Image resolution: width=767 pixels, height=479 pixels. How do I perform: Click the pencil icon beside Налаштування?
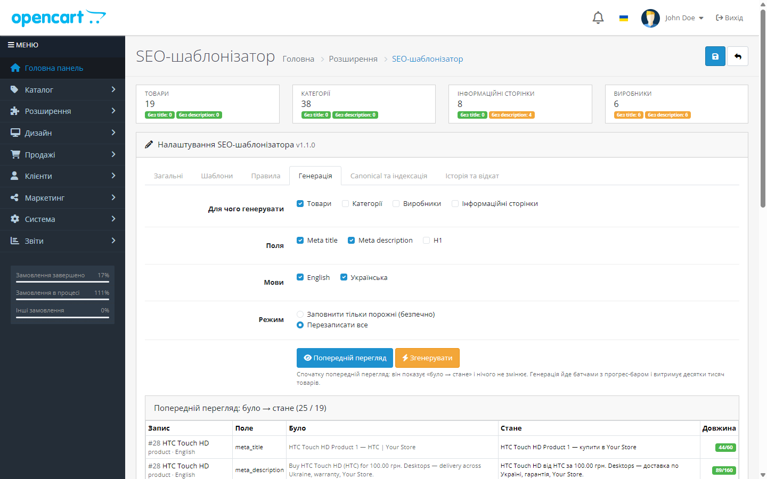pyautogui.click(x=149, y=145)
